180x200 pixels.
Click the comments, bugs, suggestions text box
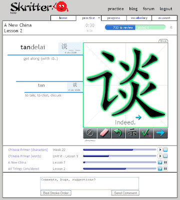[89, 183]
